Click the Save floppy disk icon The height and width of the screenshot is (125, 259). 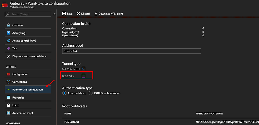tap(64, 14)
